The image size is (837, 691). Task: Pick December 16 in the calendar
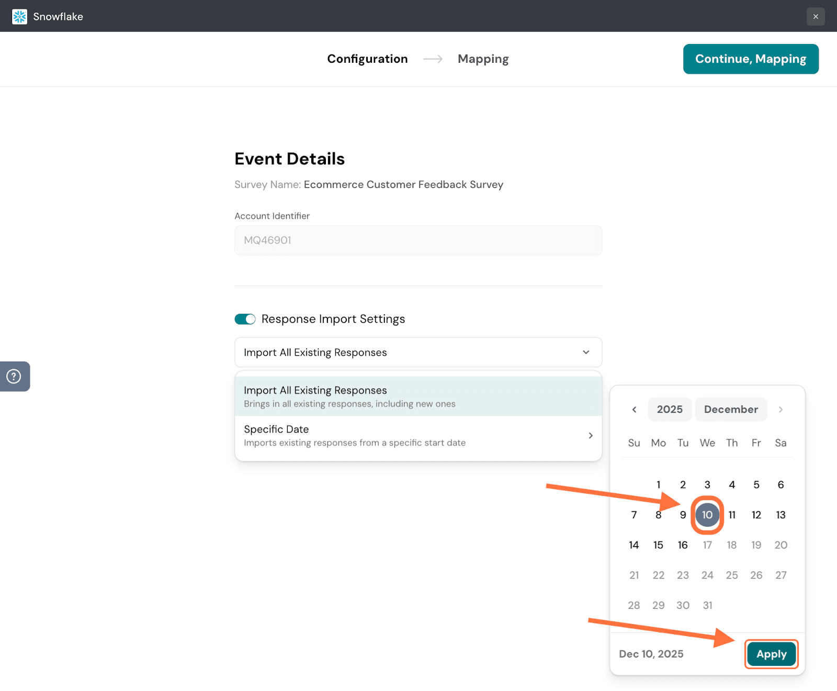click(x=682, y=545)
